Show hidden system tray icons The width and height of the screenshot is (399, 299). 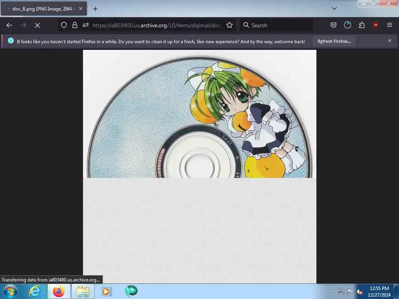[x=331, y=292]
